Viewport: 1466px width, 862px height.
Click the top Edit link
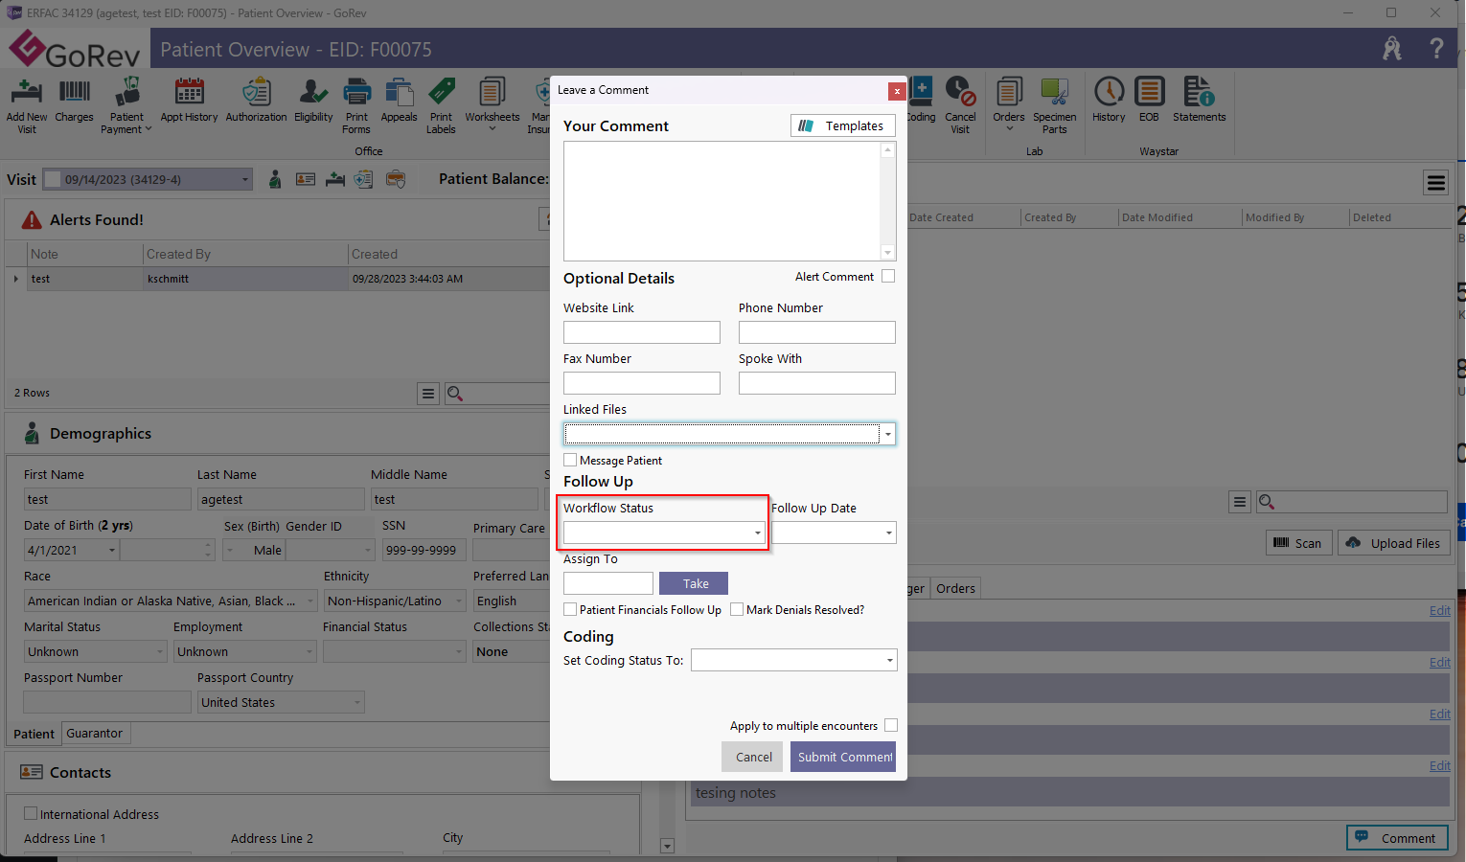point(1439,610)
